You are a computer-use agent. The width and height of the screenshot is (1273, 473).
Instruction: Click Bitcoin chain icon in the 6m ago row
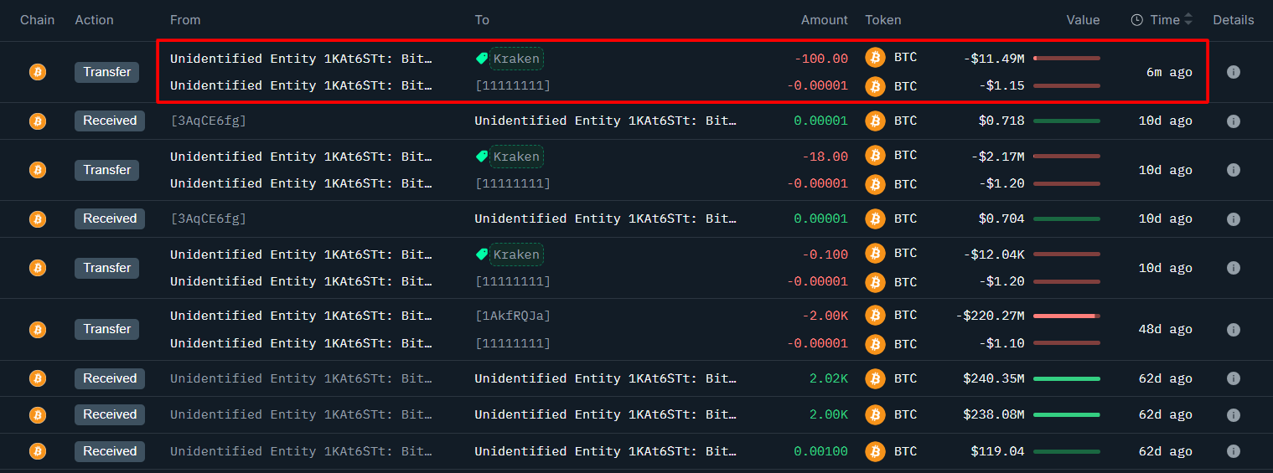coord(38,72)
